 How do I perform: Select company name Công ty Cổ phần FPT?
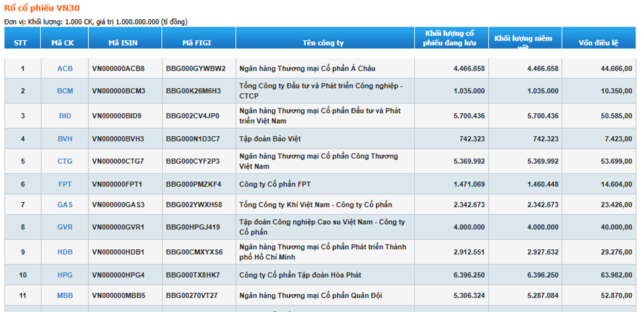pyautogui.click(x=275, y=184)
